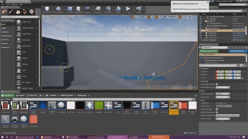The width and height of the screenshot is (248, 139).
Task: Select the Foliage mode icon
Action: click(x=25, y=12)
